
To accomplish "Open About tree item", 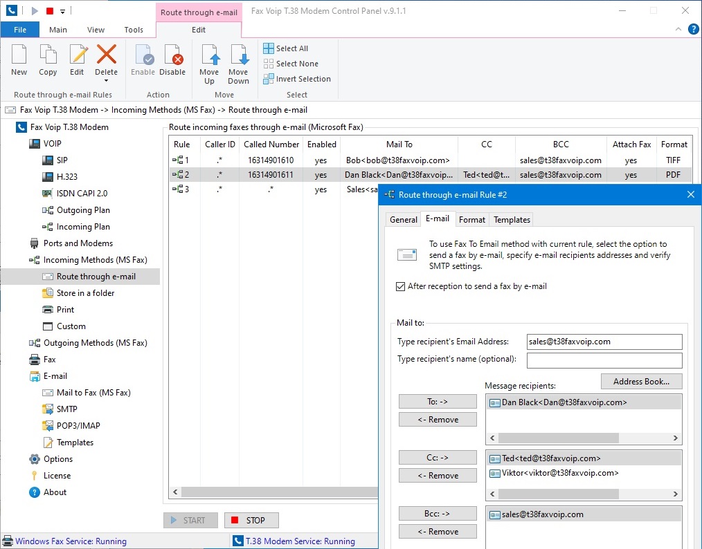I will (x=48, y=492).
